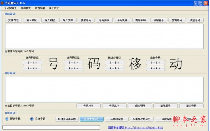Click the up-arrows button under 按组合特征
Image resolution: width=210 pixels, height=131 pixels.
point(114,63)
